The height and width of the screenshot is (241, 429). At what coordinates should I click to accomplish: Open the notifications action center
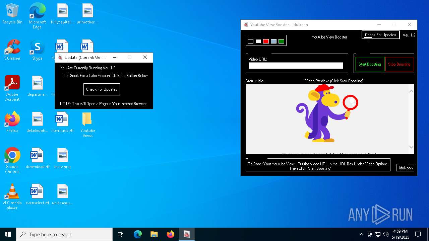click(x=418, y=234)
